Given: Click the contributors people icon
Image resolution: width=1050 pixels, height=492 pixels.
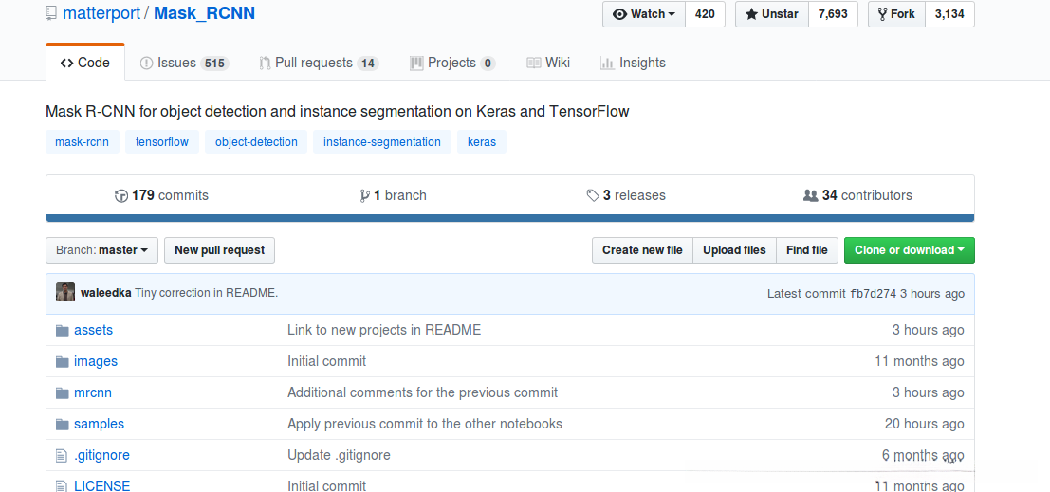Looking at the screenshot, I should [810, 195].
